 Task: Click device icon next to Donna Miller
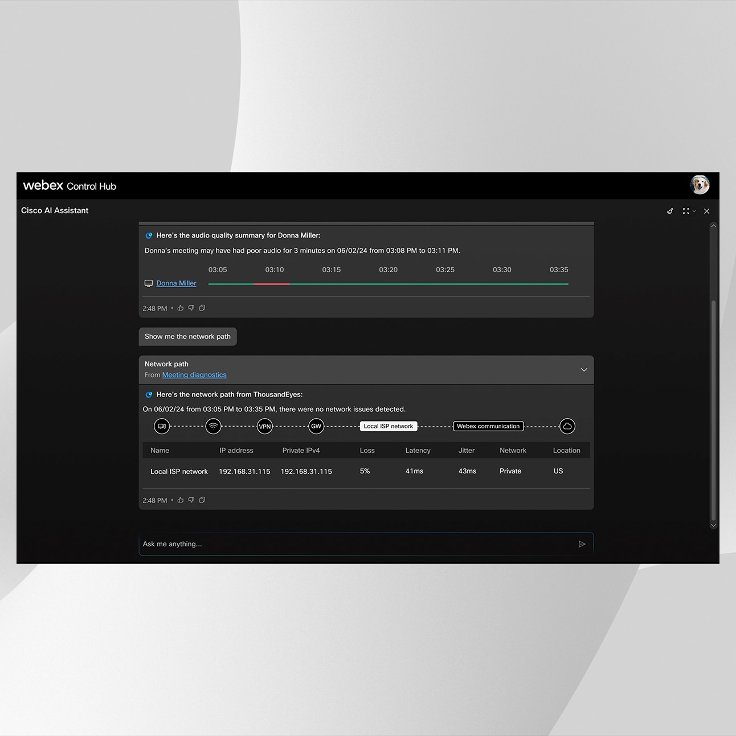[x=149, y=283]
